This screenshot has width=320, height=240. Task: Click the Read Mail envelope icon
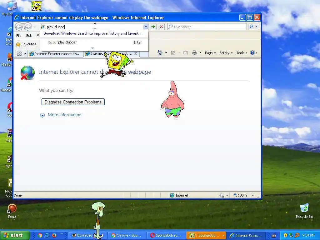click(186, 53)
